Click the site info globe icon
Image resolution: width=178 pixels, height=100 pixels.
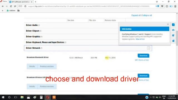click(x=25, y=6)
